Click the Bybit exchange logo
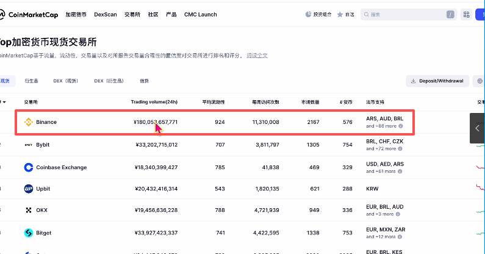The width and height of the screenshot is (485, 254). 28,145
